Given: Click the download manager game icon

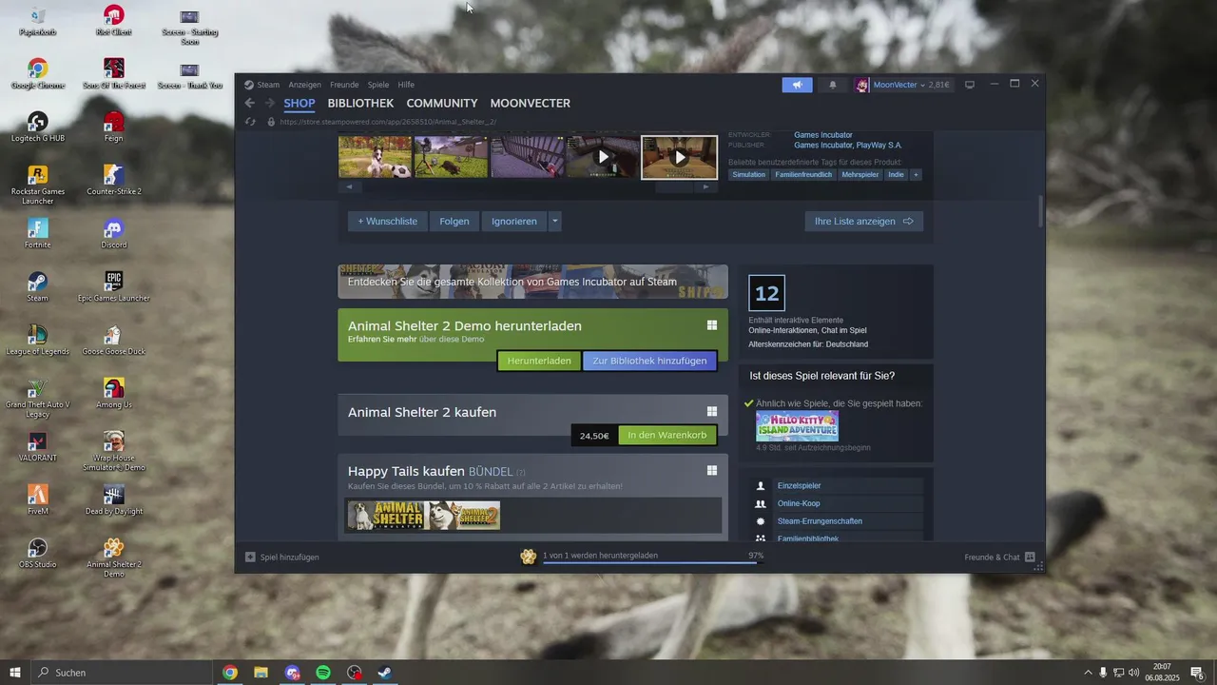Looking at the screenshot, I should [x=529, y=557].
